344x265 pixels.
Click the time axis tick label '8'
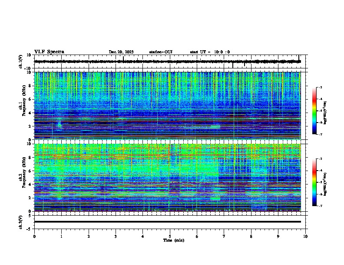coord(251,236)
